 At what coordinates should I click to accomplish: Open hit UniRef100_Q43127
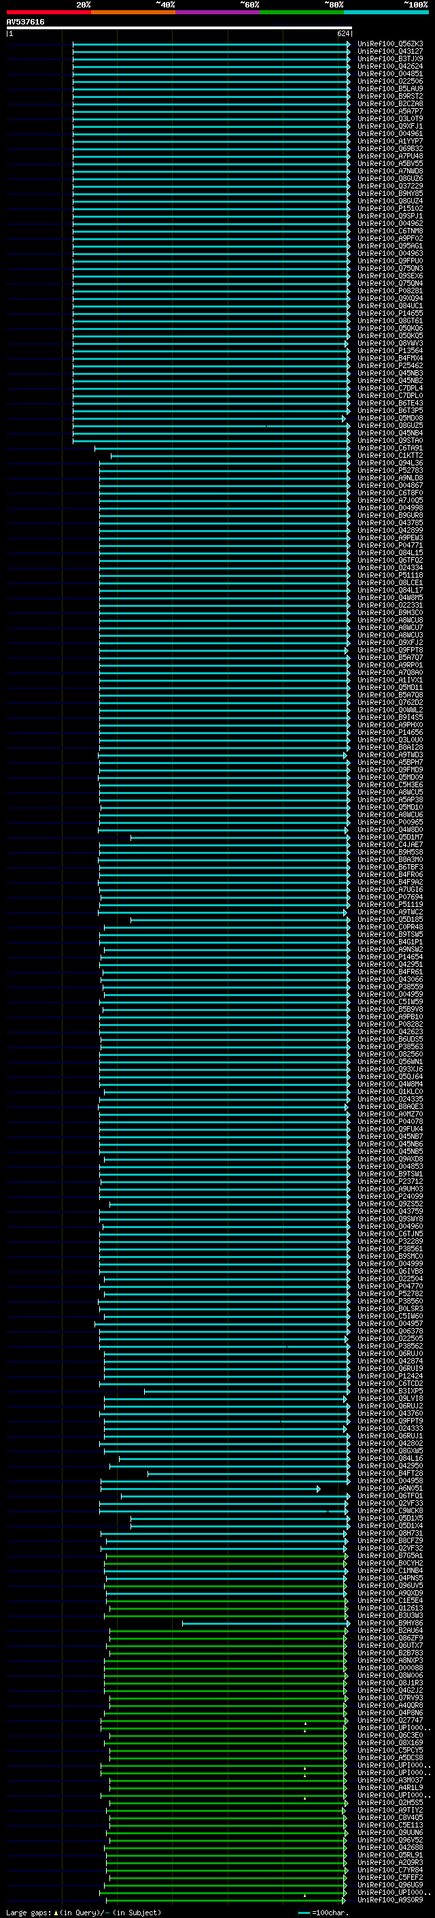[x=390, y=52]
